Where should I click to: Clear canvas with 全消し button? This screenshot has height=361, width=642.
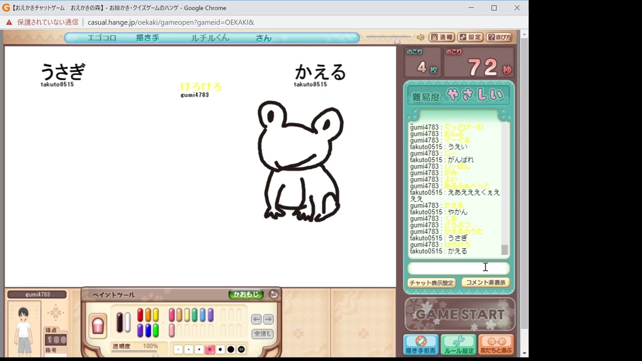click(x=262, y=333)
